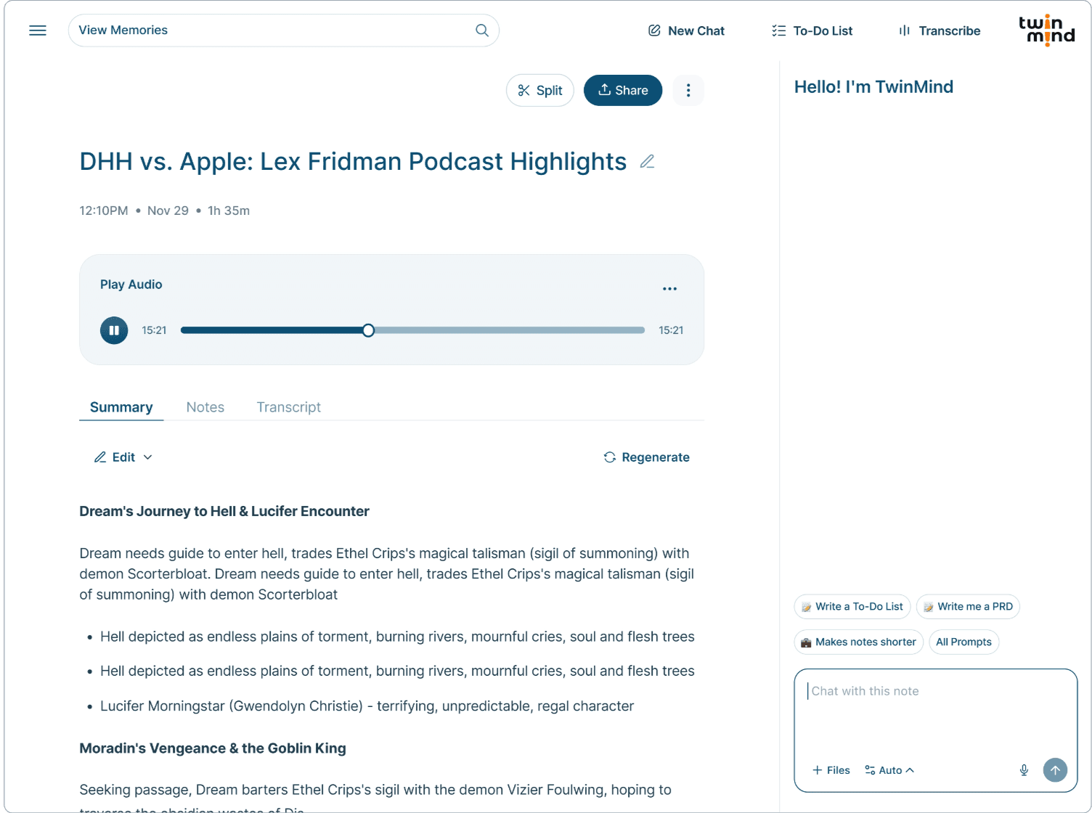The width and height of the screenshot is (1092, 813).
Task: Click the Lucifer Morningstar bullet point
Action: point(367,706)
